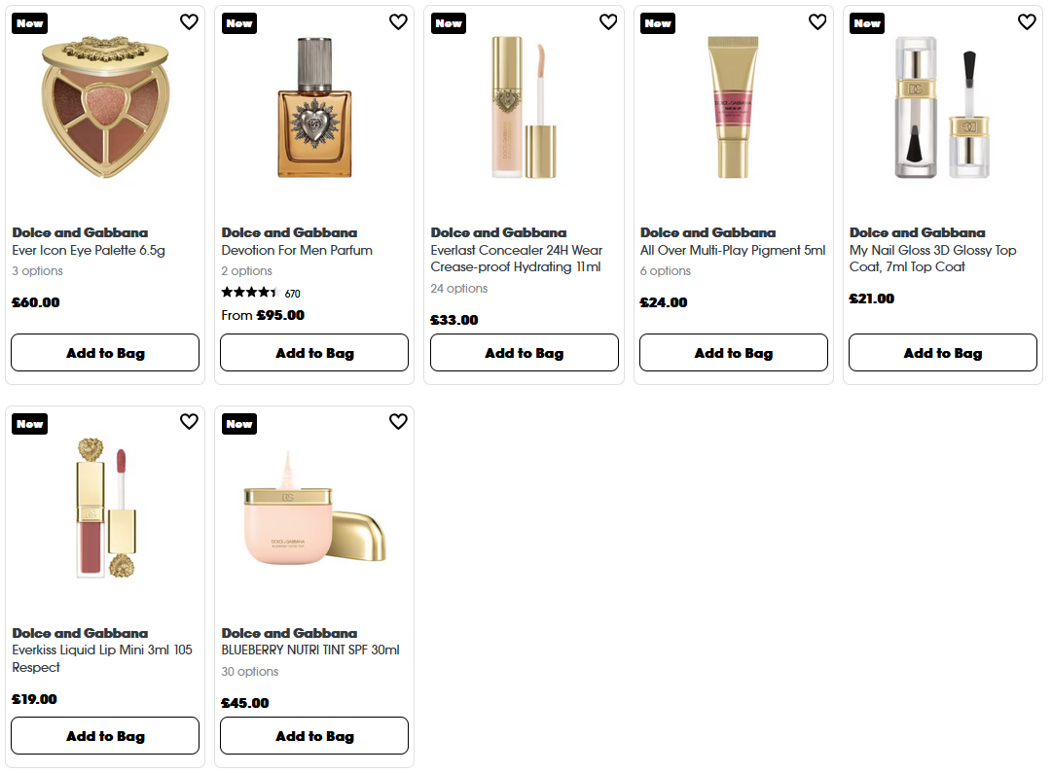Favorite the Blueberry Nutri Tint SPF
1052x773 pixels.
(398, 422)
